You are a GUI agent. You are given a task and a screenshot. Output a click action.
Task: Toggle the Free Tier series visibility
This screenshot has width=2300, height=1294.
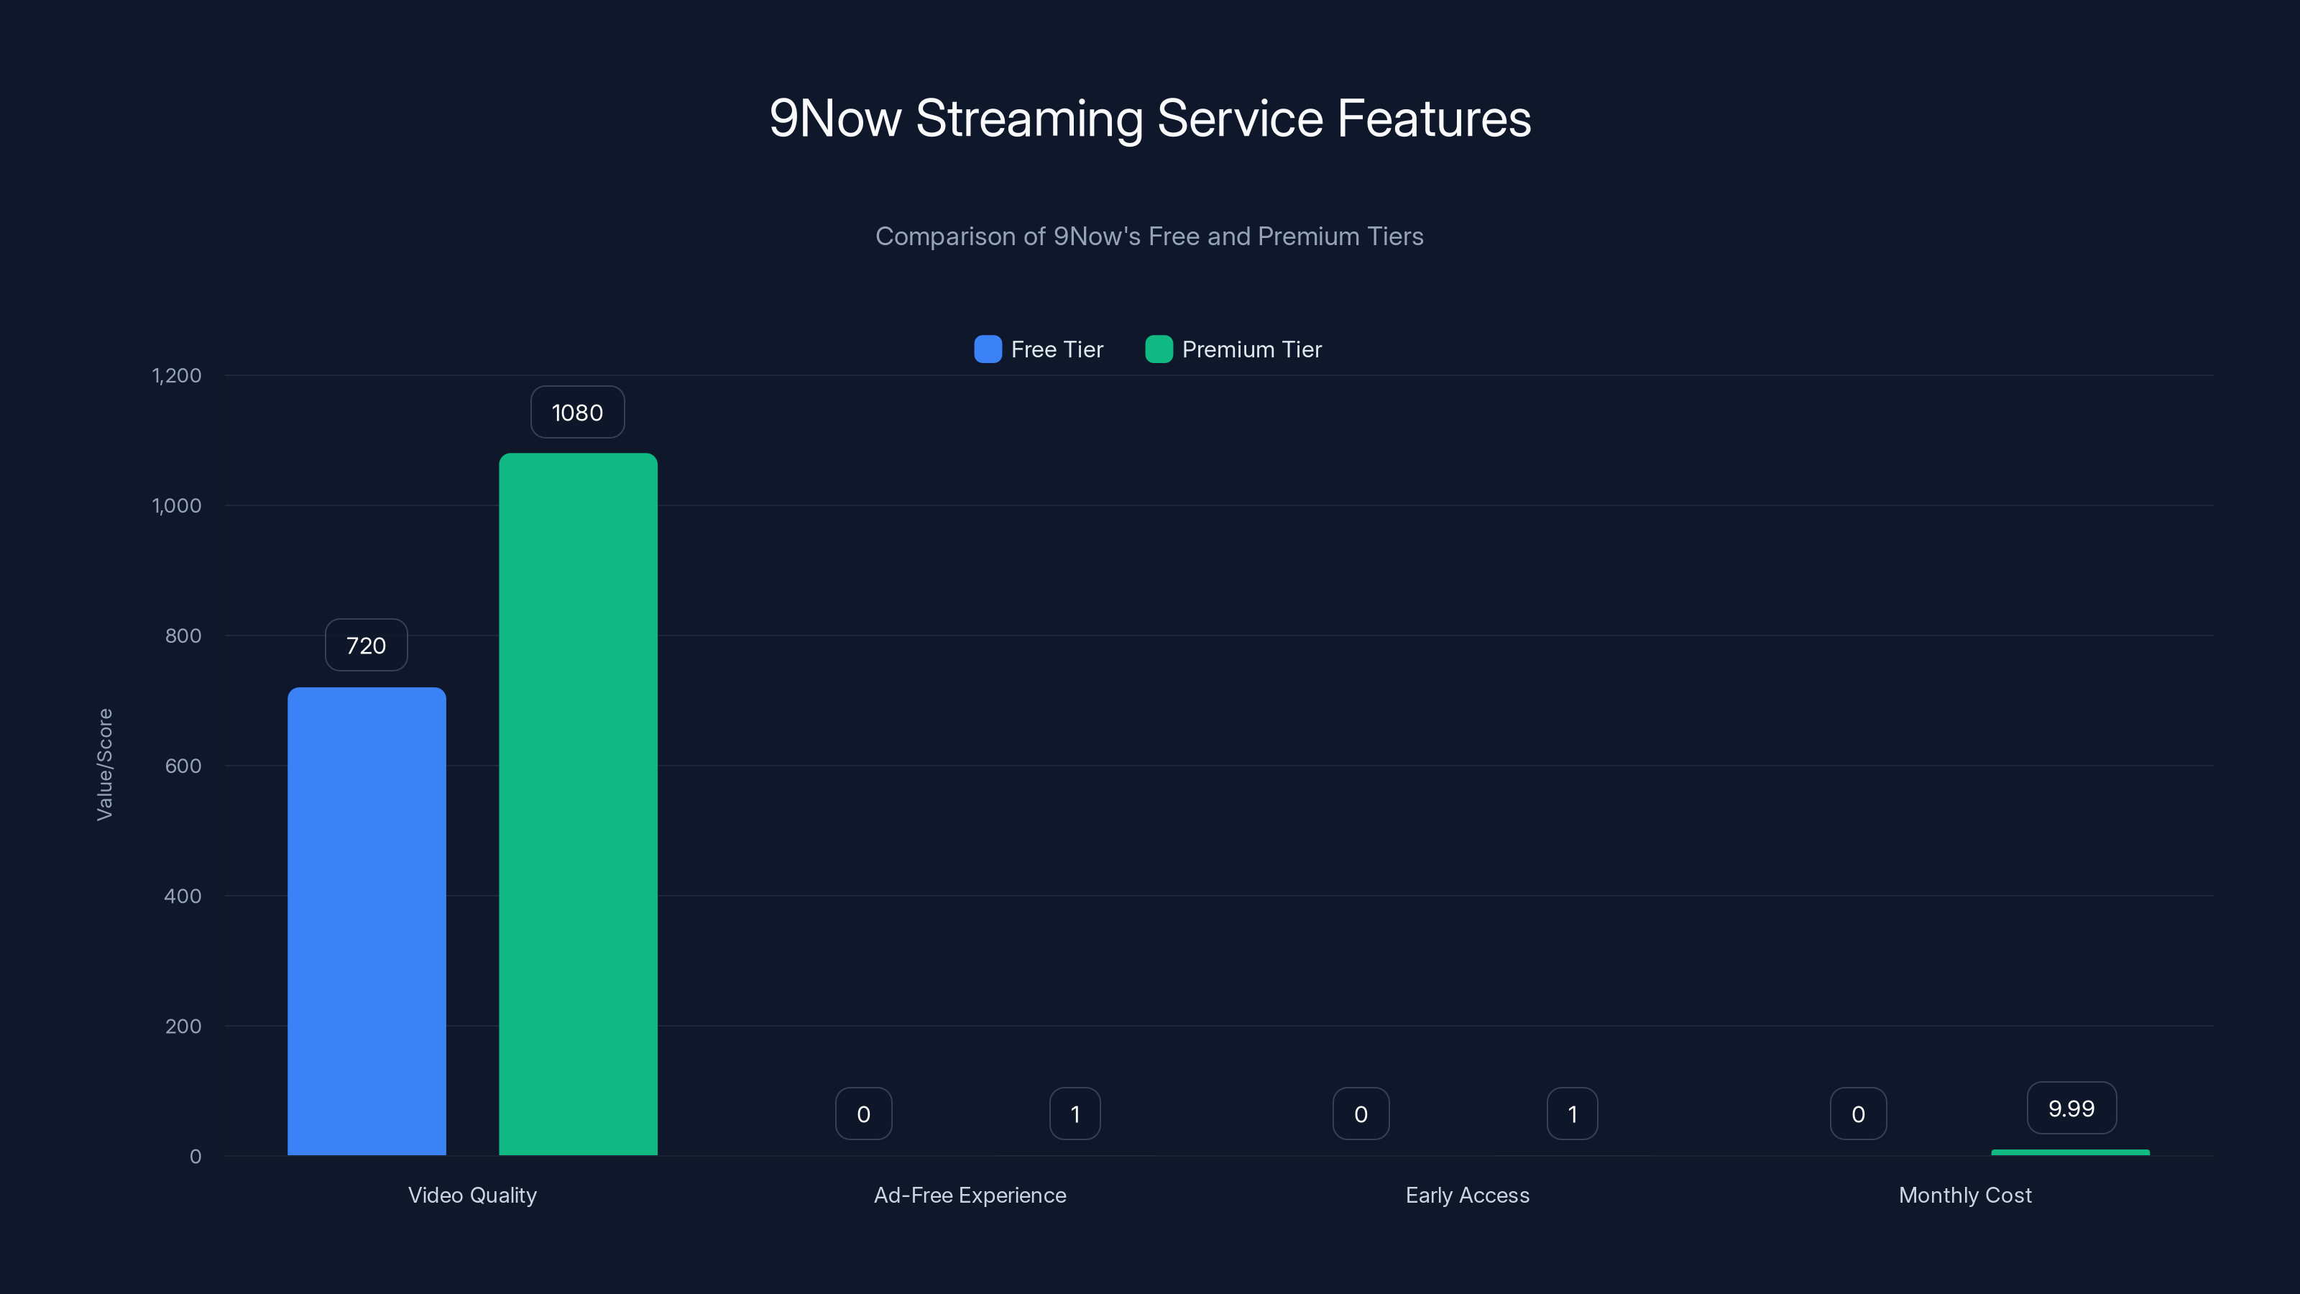pos(1039,349)
